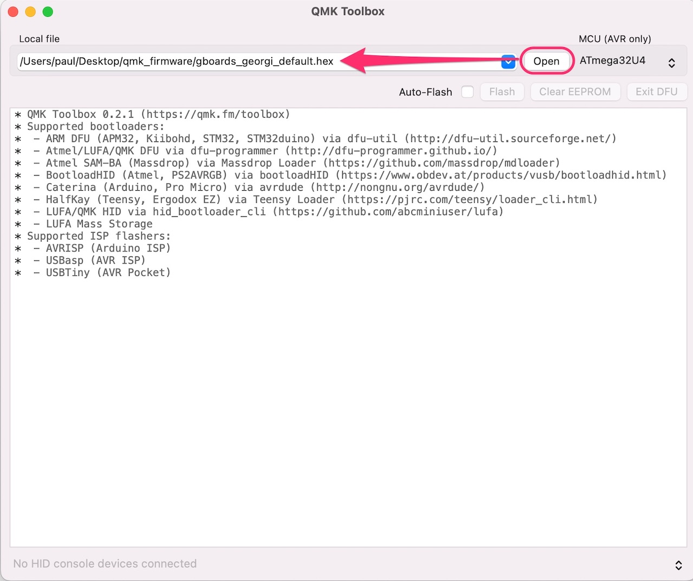Click the 'No HID console devices connected' text
The width and height of the screenshot is (693, 581).
(x=105, y=564)
